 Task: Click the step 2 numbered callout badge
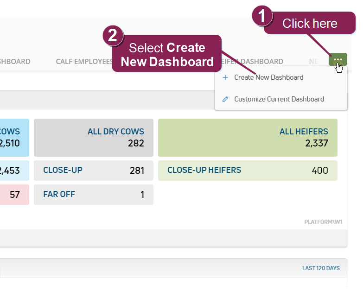point(112,36)
